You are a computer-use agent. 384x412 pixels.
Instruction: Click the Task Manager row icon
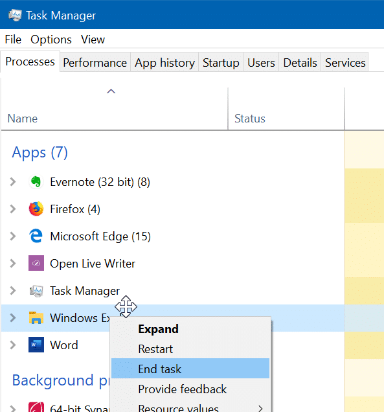[36, 291]
